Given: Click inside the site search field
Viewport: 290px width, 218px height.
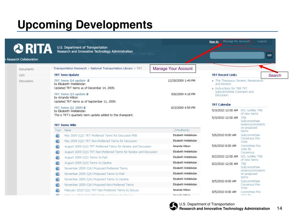Looking at the screenshot, I should click(x=237, y=55).
